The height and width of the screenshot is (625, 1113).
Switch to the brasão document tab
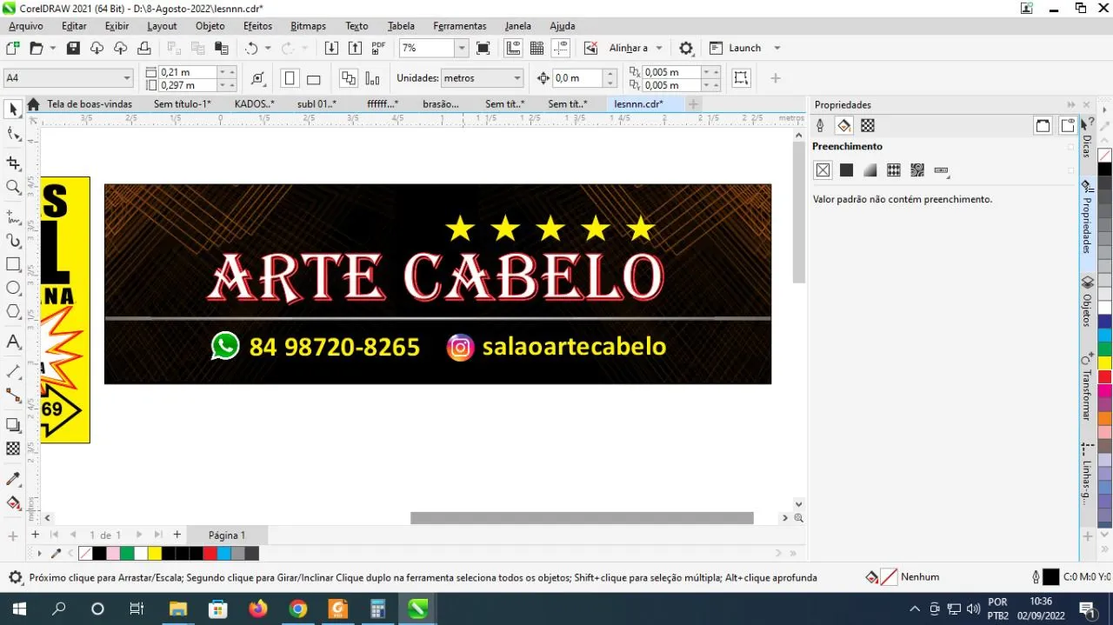tap(441, 104)
